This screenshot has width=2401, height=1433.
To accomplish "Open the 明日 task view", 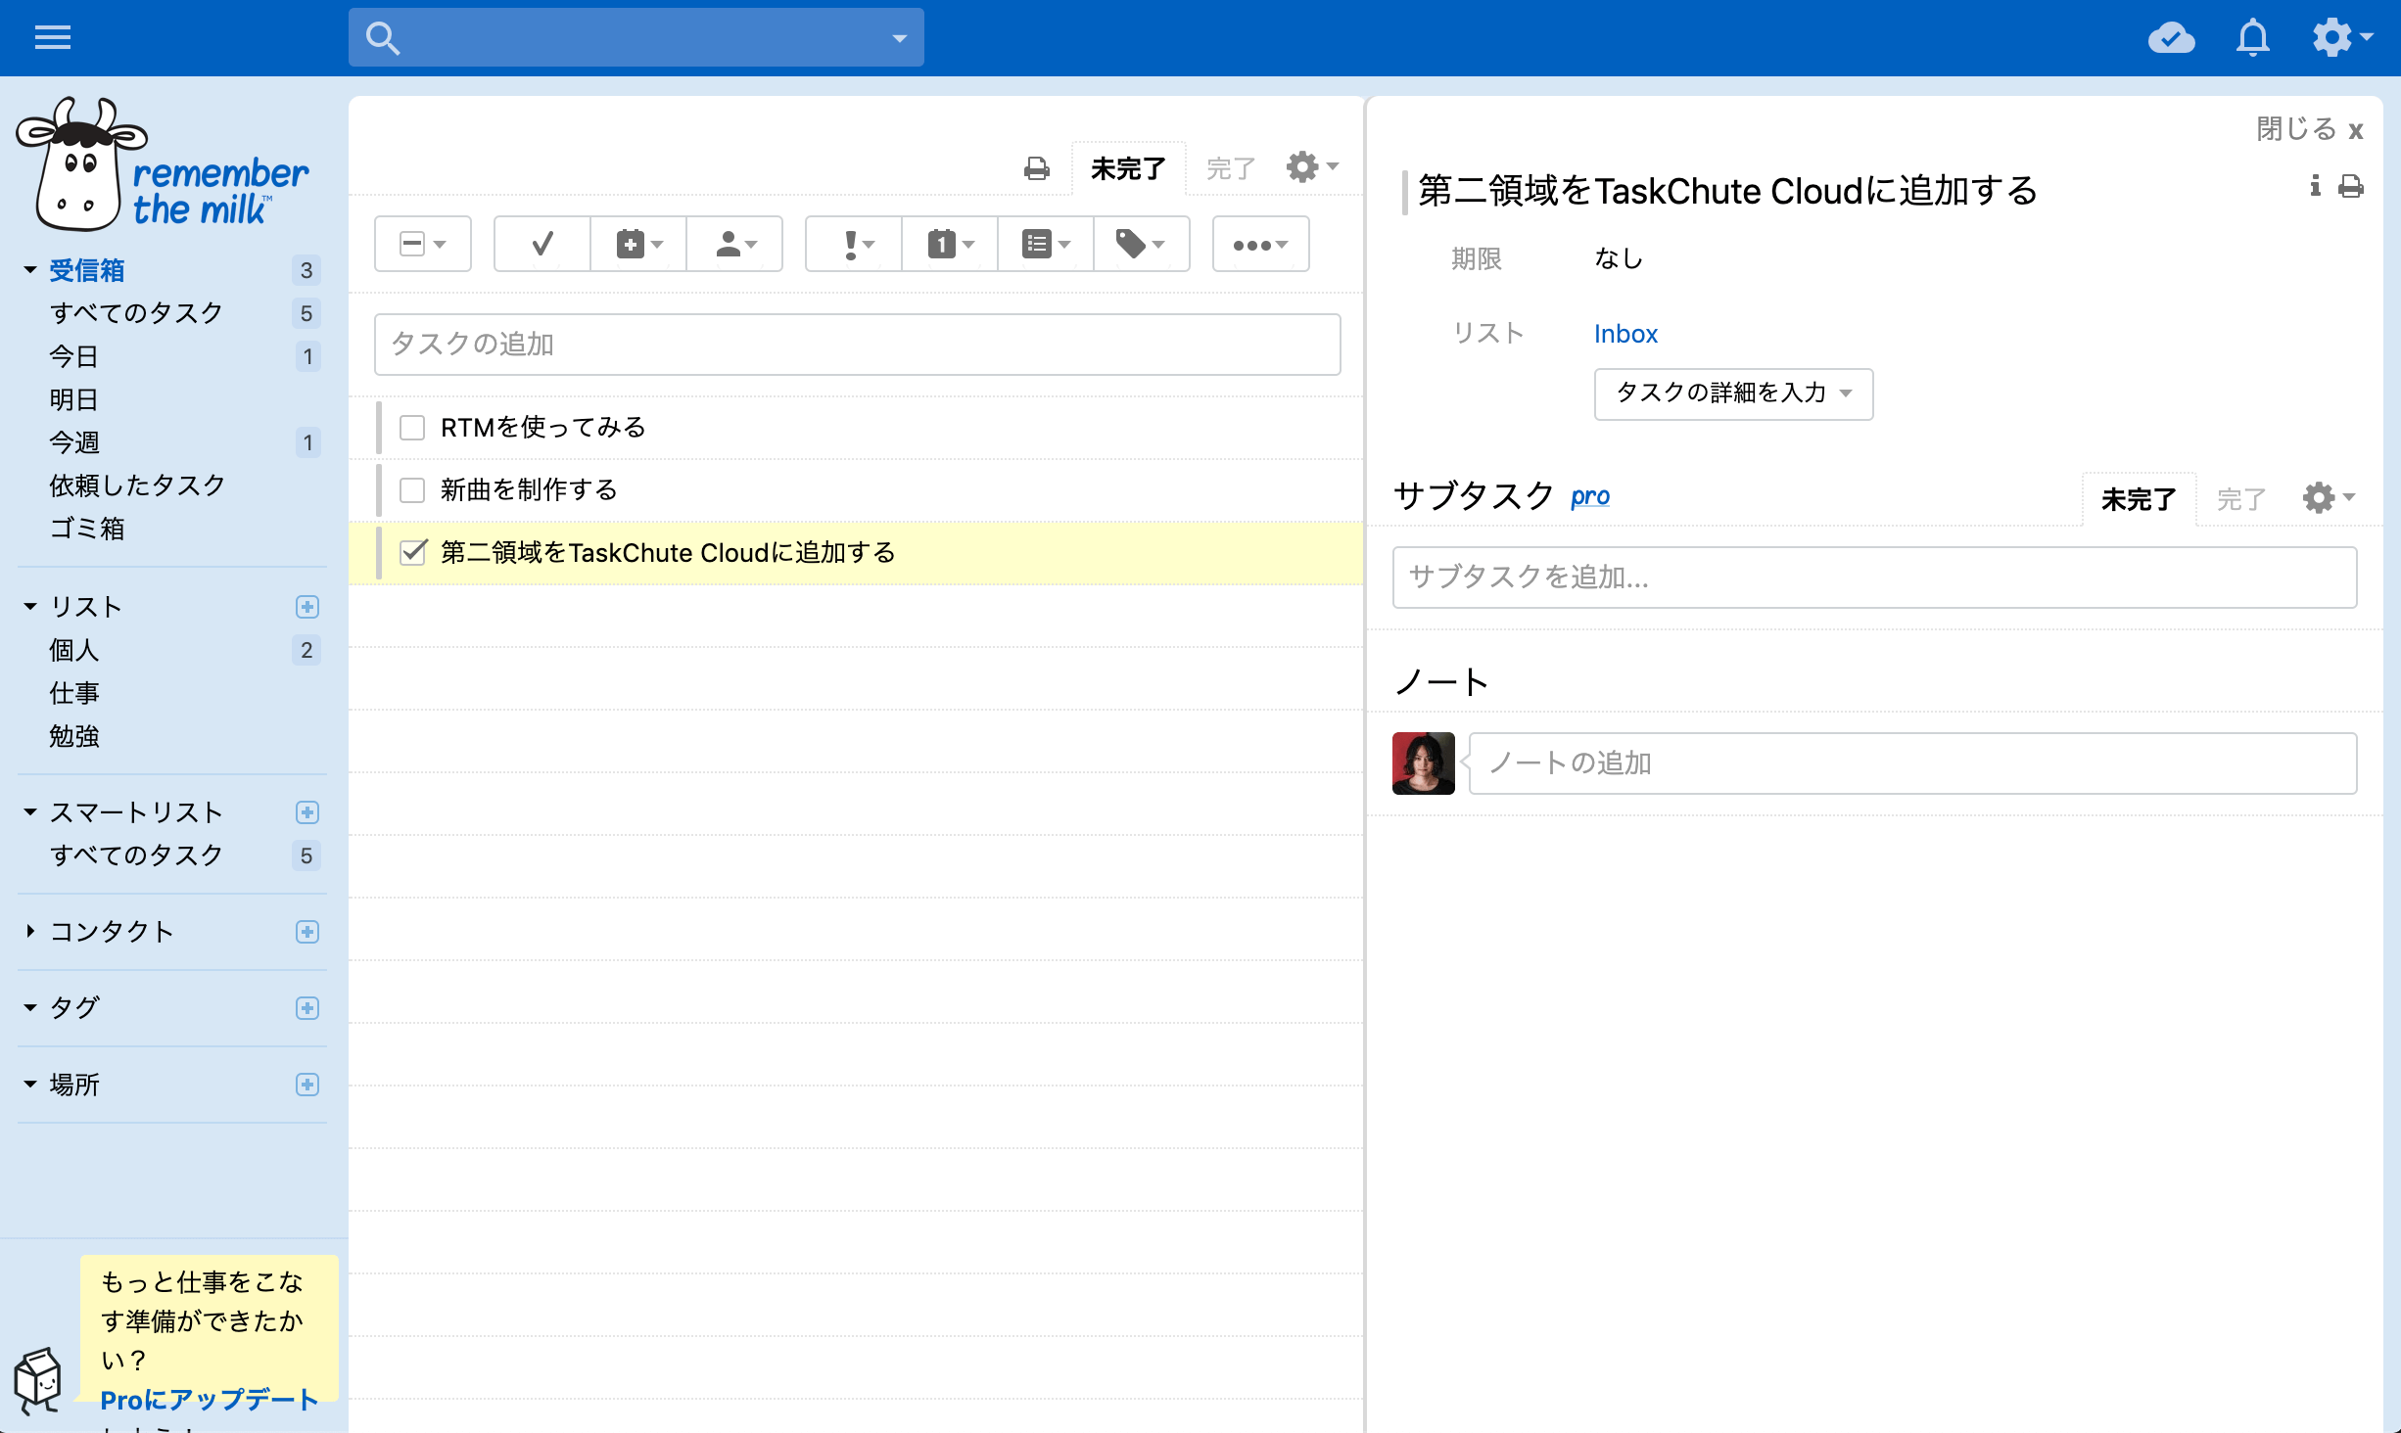I will [x=74, y=399].
